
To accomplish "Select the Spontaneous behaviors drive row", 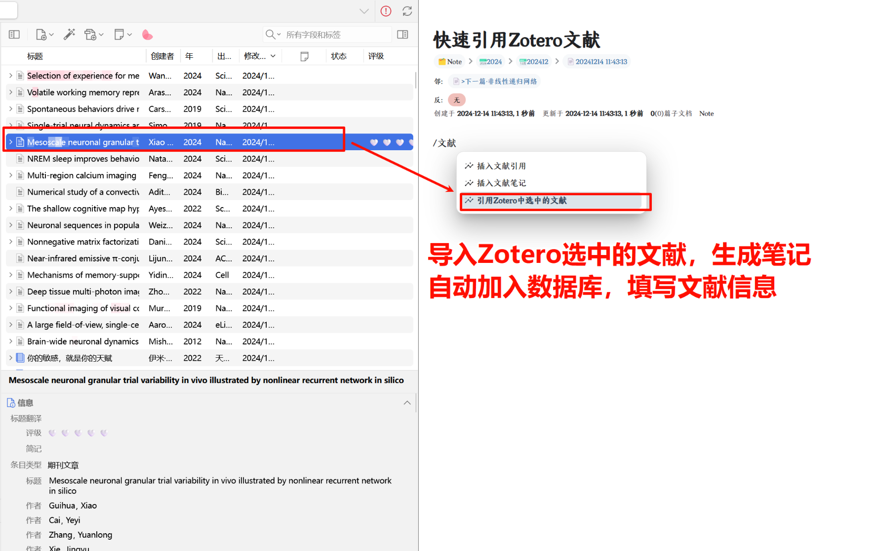I will pos(209,109).
